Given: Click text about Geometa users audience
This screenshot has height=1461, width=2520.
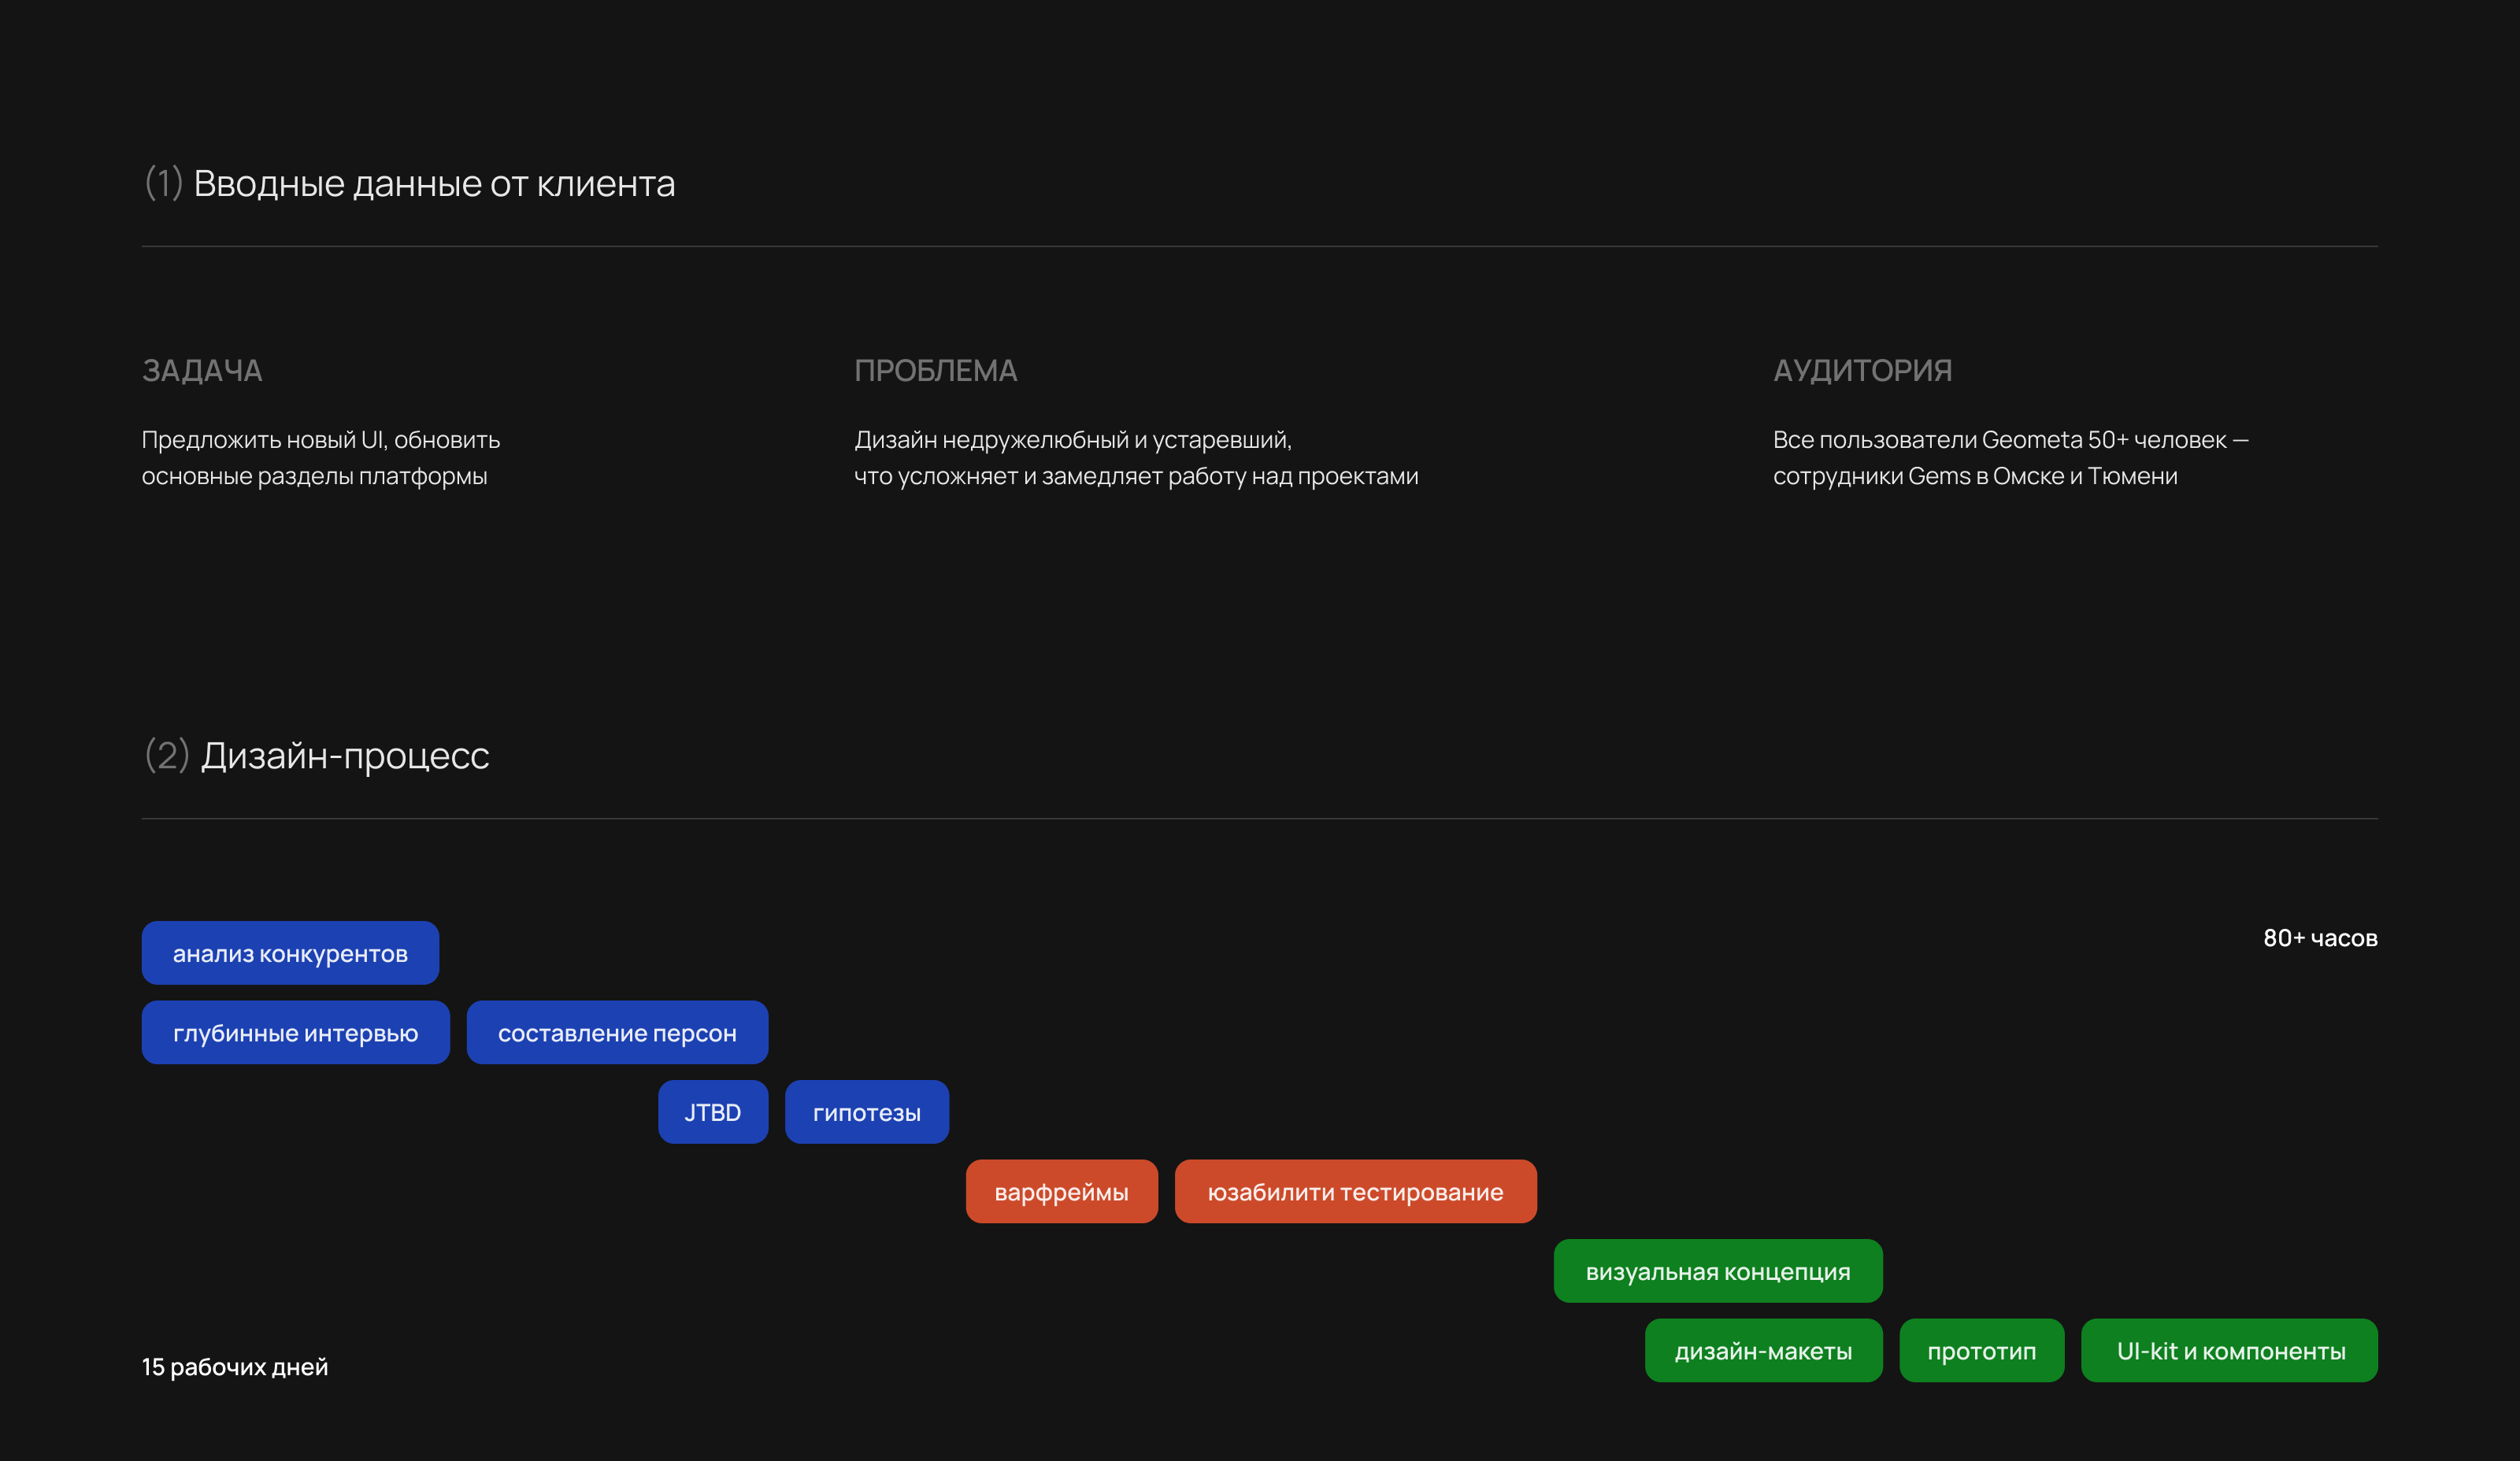Looking at the screenshot, I should click(x=2009, y=457).
